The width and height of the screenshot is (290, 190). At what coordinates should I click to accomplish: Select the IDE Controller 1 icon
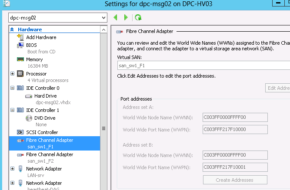pos(20,110)
